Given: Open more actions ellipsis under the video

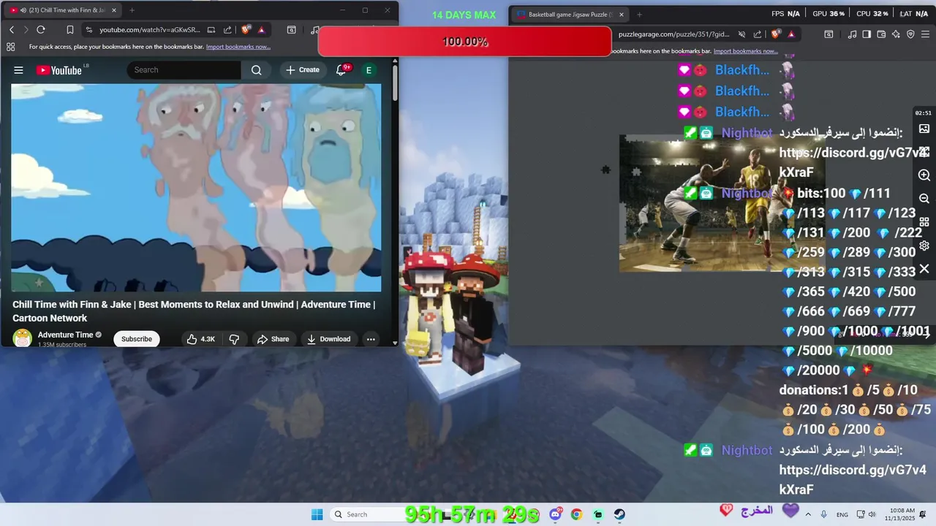Looking at the screenshot, I should coord(371,339).
